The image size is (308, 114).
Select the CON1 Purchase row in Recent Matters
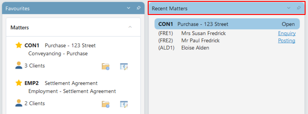coord(227,24)
